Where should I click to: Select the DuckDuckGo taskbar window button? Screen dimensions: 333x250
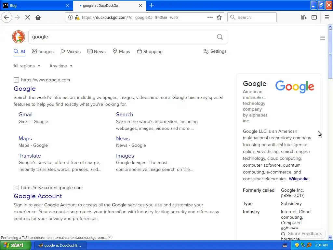click(60, 245)
